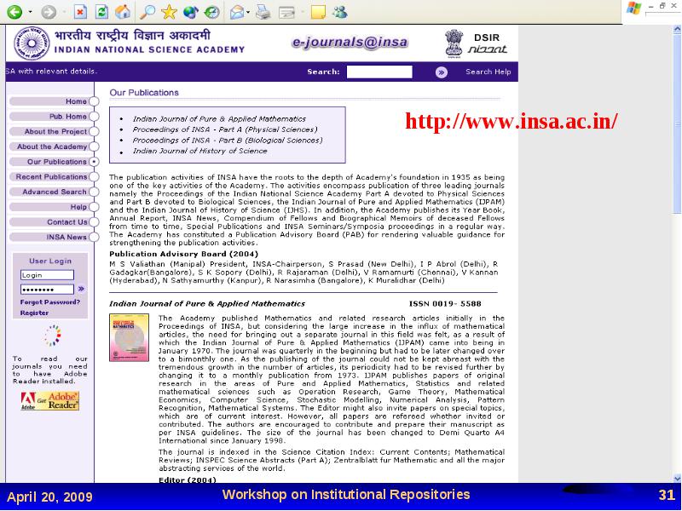Click the green Back arrow button
682x511 pixels.
[14, 12]
